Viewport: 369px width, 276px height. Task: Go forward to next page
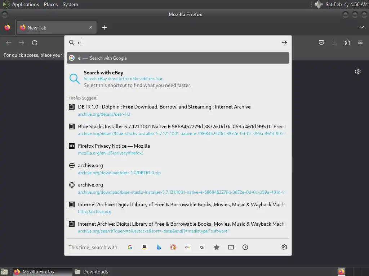22,43
